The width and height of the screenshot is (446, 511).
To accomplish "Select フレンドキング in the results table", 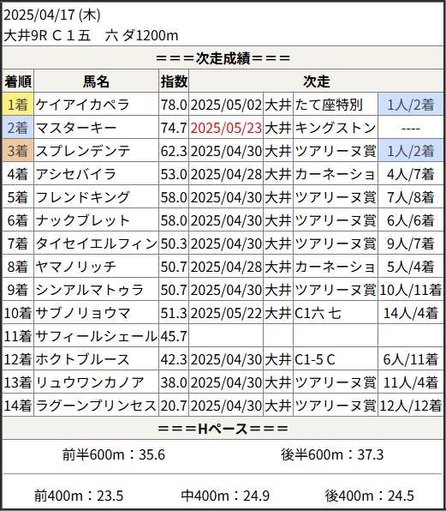I will pyautogui.click(x=83, y=197).
